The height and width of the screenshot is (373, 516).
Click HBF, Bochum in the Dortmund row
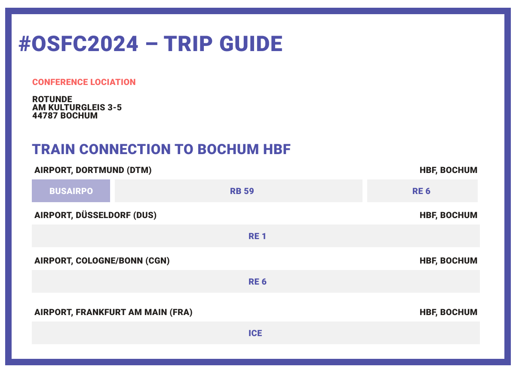click(x=448, y=170)
